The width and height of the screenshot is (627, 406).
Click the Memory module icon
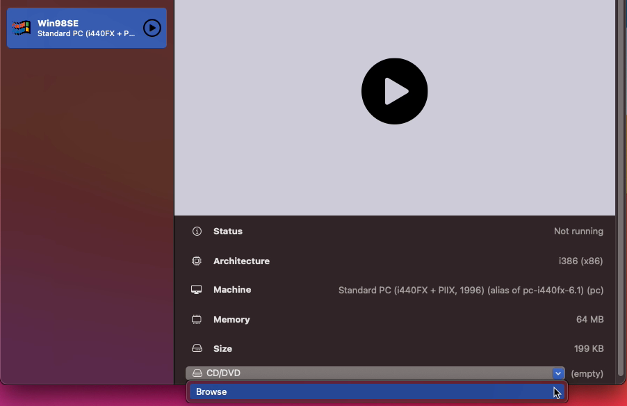[196, 319]
